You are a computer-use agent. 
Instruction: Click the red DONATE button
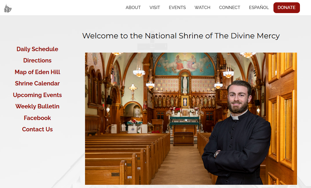pos(287,8)
